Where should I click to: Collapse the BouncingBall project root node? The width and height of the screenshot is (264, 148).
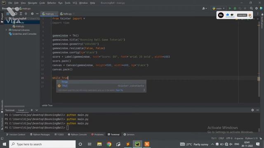click(6, 18)
